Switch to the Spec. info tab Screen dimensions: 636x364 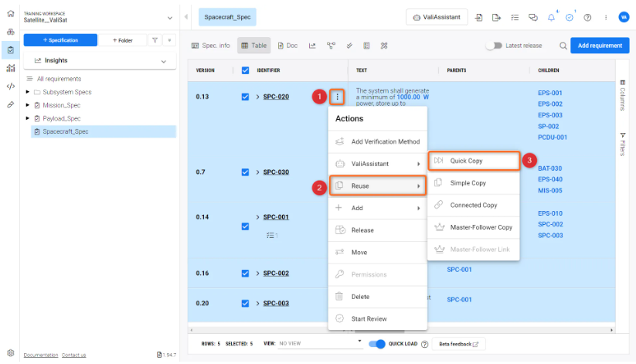[x=210, y=46]
